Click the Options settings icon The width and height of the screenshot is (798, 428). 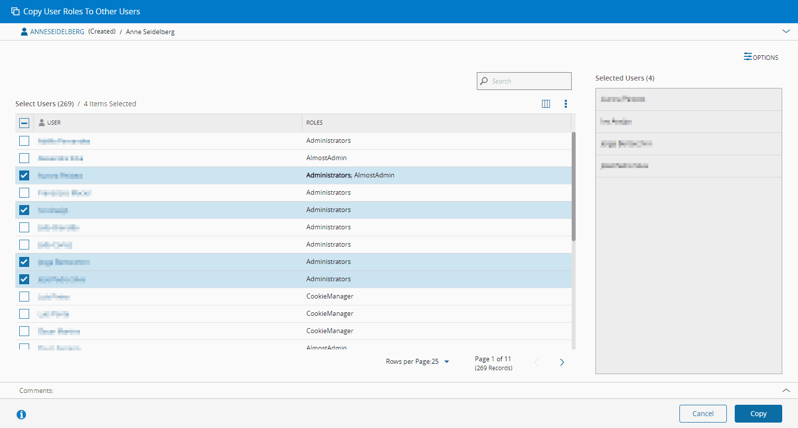748,57
